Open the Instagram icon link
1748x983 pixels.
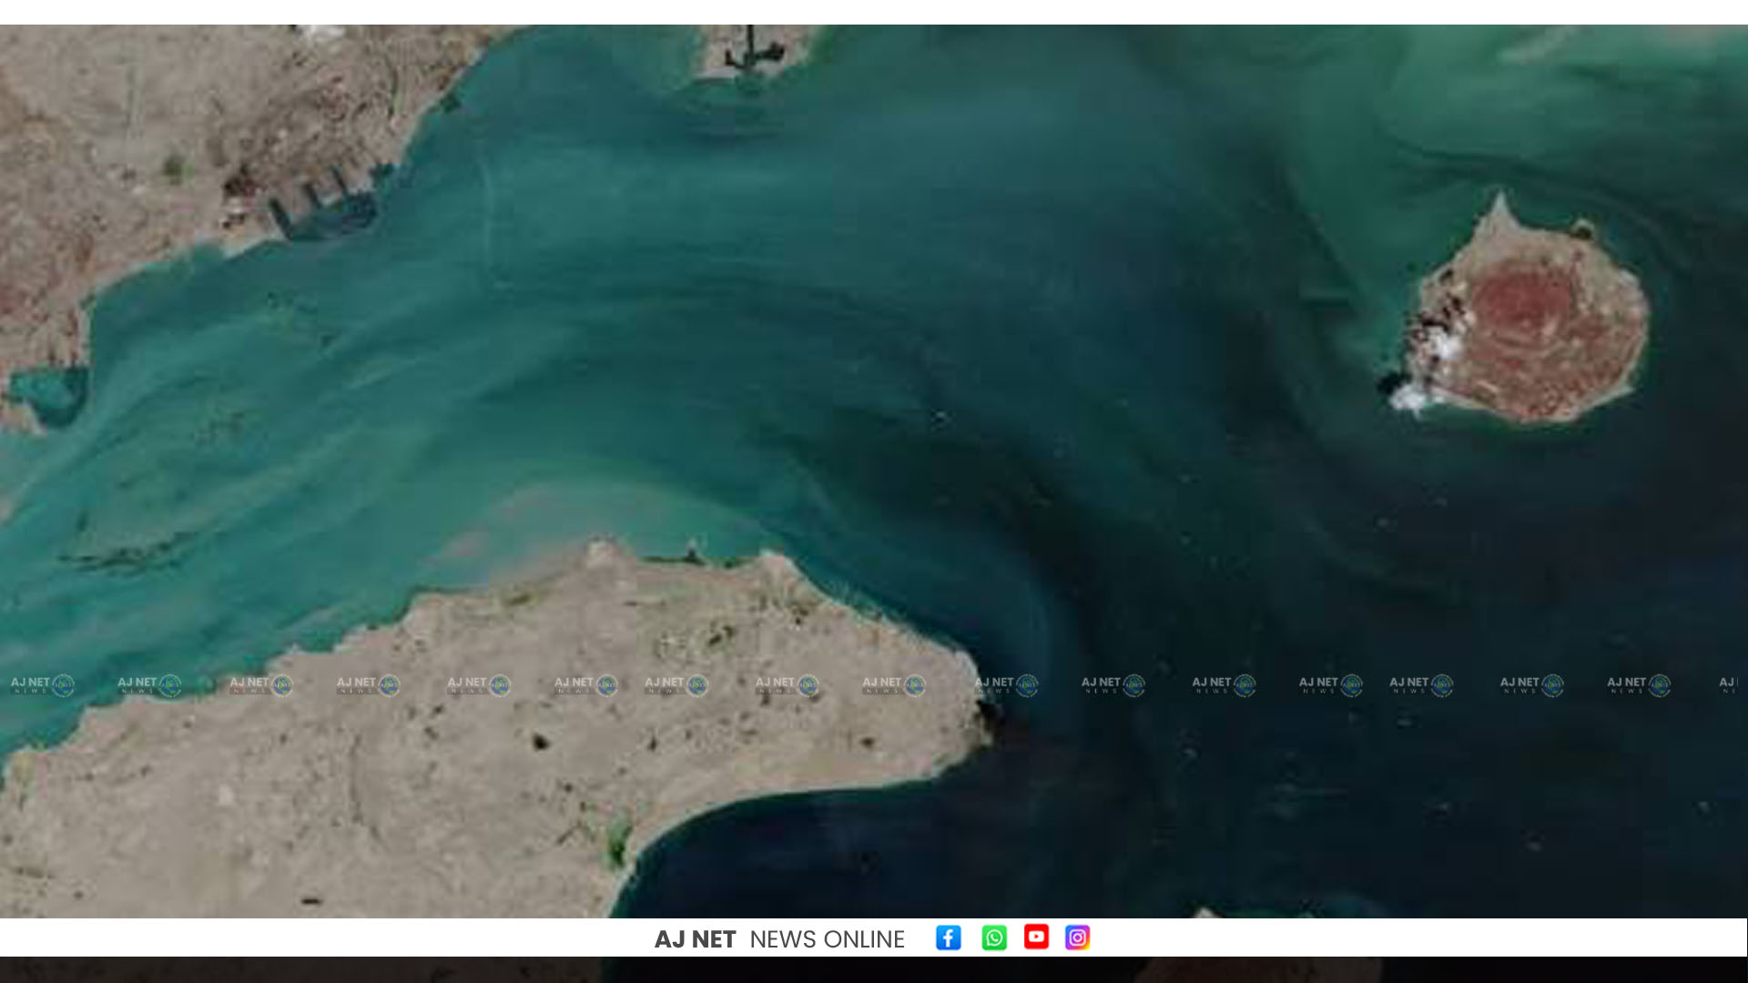pos(1077,937)
